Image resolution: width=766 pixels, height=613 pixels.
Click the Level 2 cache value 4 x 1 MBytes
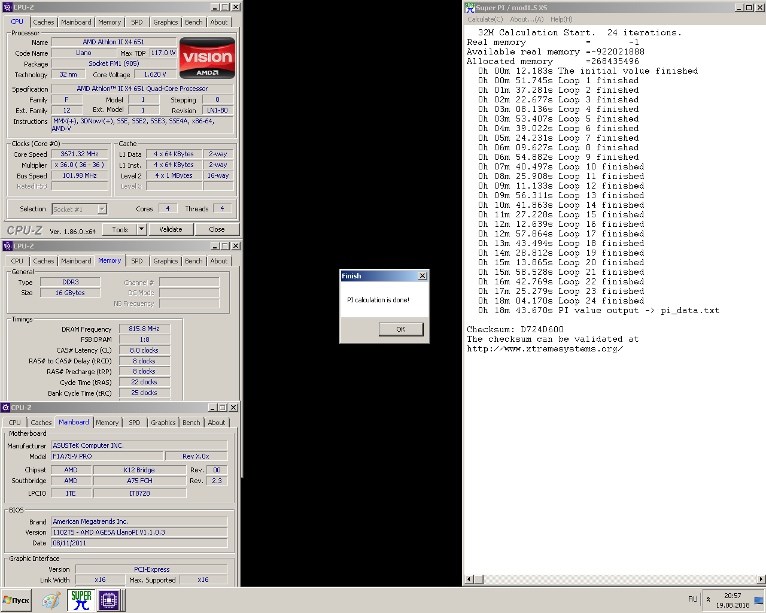pyautogui.click(x=174, y=175)
